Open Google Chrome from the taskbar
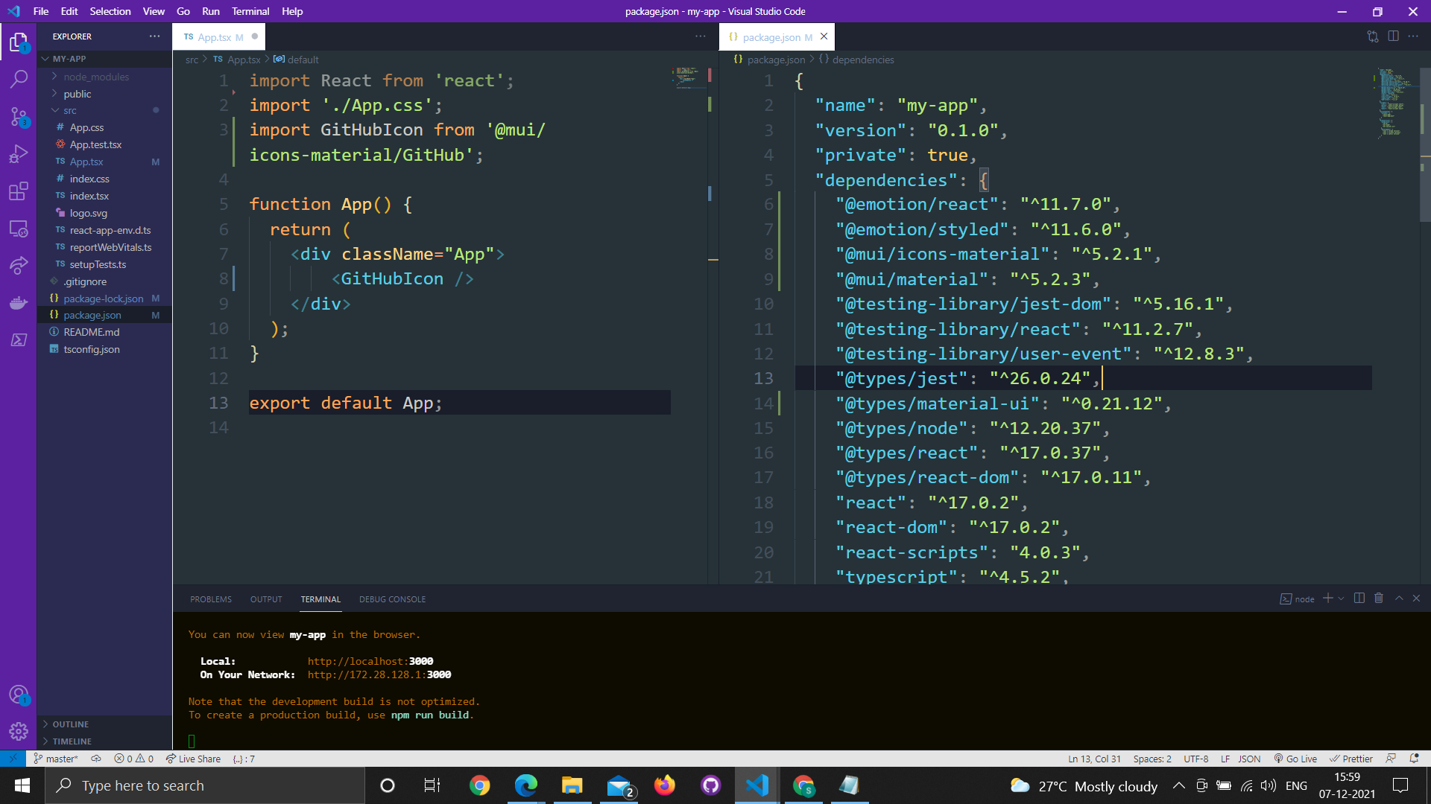This screenshot has width=1431, height=804. [479, 785]
